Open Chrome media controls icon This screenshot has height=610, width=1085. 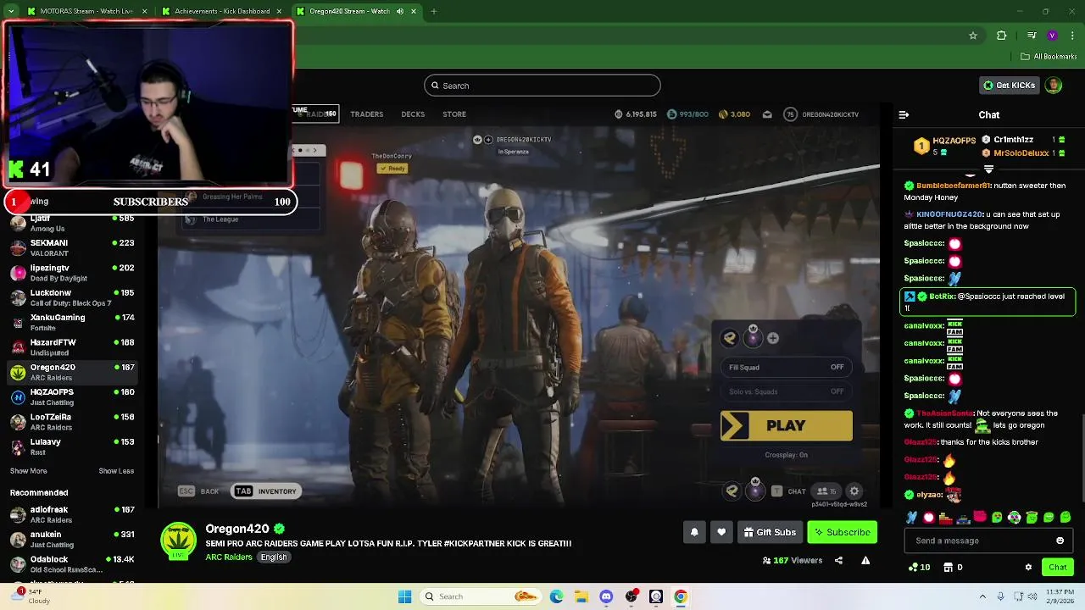click(1031, 36)
